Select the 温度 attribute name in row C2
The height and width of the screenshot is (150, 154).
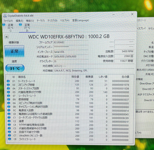tap(21, 121)
